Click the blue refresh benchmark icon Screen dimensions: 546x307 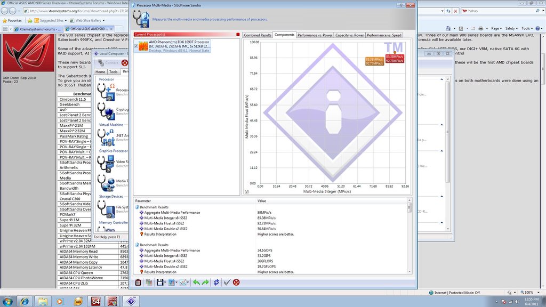[216, 282]
